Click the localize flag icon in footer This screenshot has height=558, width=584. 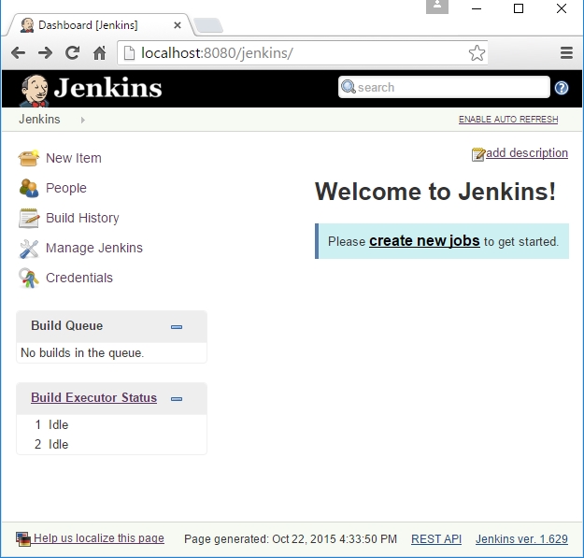click(23, 539)
